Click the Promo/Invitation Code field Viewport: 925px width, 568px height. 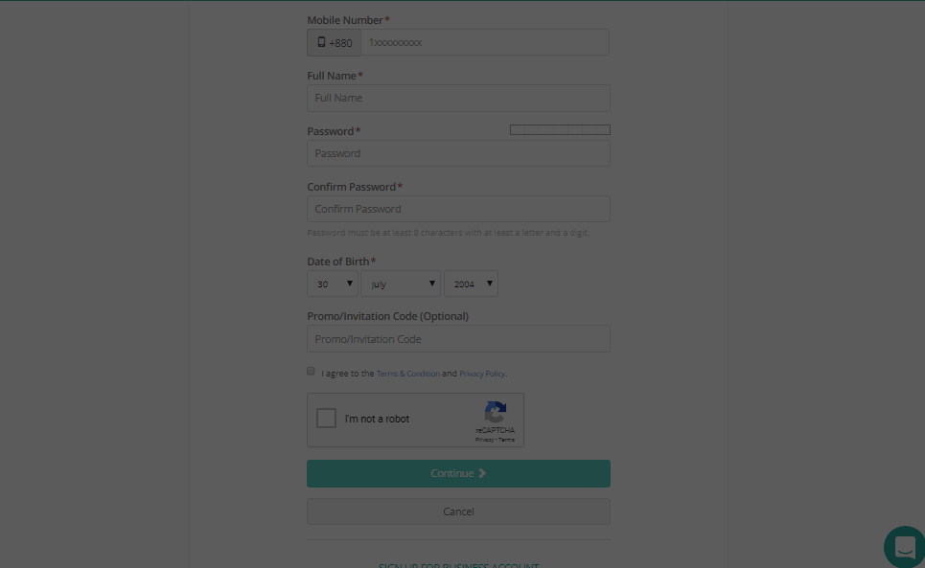coord(458,339)
